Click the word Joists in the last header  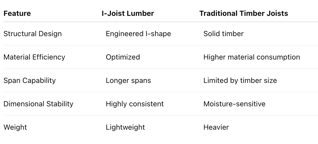277,14
